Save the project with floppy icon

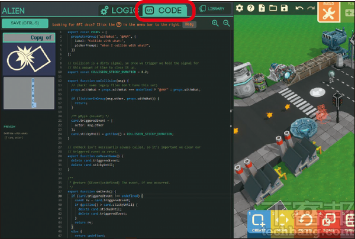tap(285, 8)
